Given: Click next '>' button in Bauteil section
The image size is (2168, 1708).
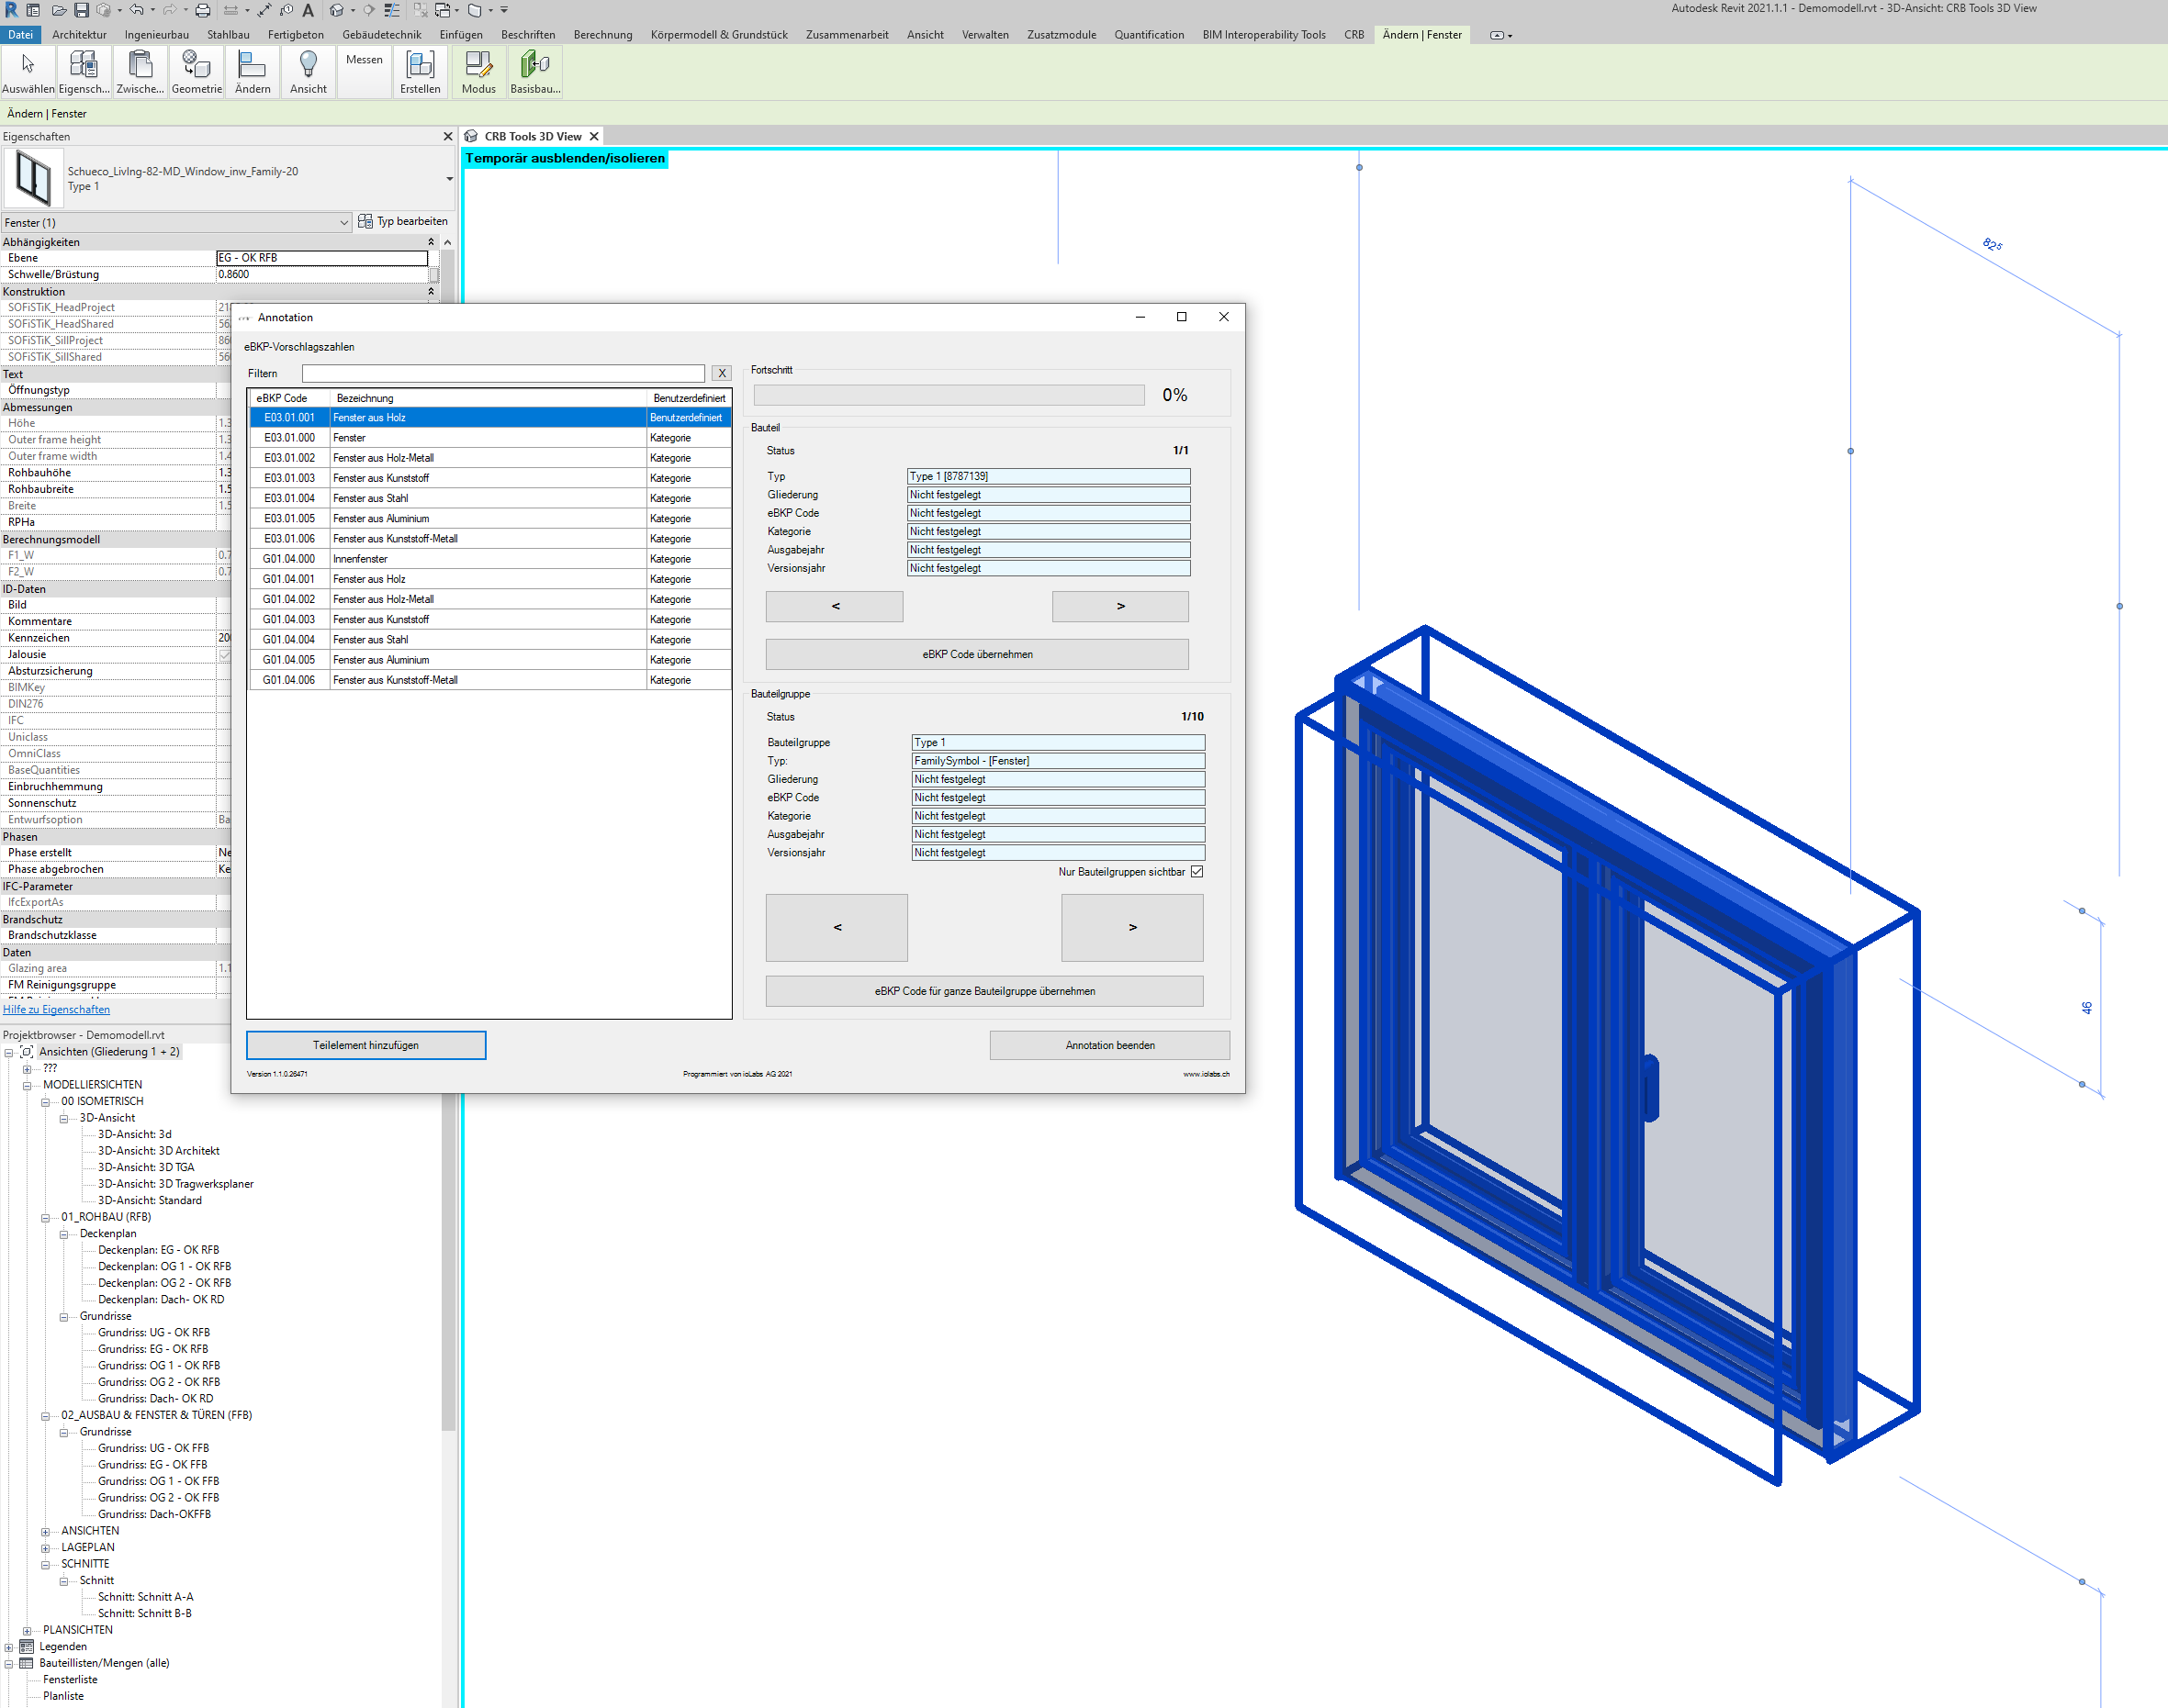Looking at the screenshot, I should [x=1120, y=606].
